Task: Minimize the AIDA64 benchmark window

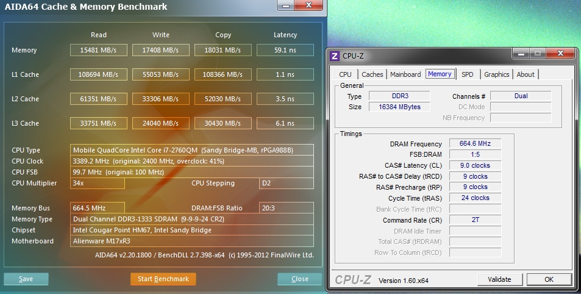Action: click(287, 6)
